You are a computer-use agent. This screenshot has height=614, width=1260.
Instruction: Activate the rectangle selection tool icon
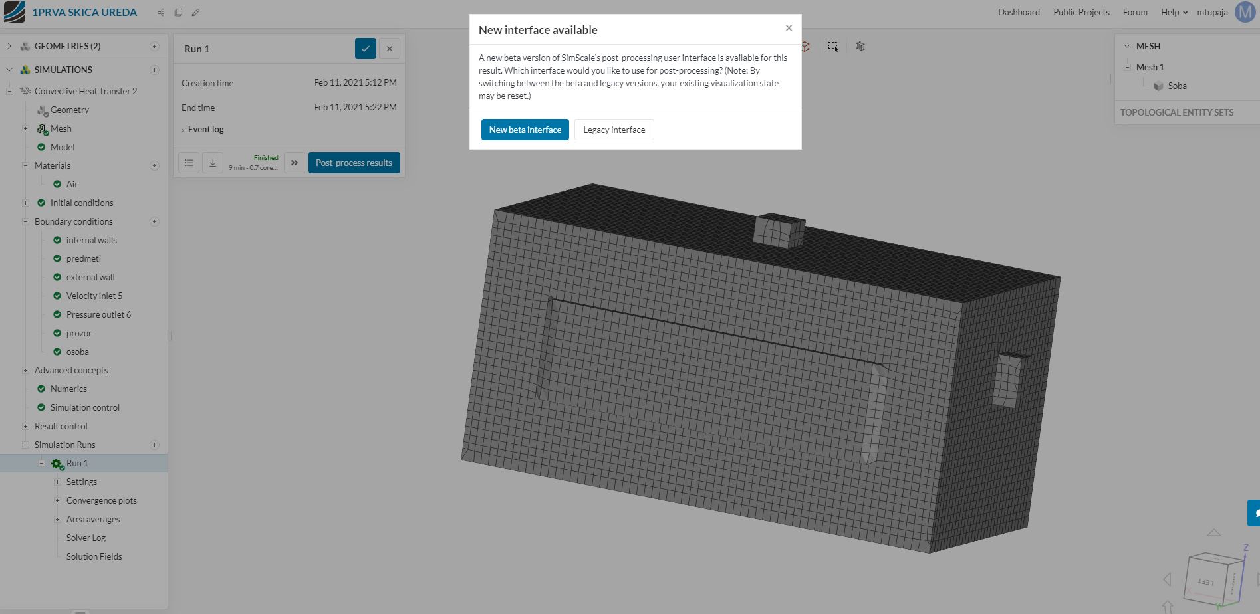(x=832, y=46)
